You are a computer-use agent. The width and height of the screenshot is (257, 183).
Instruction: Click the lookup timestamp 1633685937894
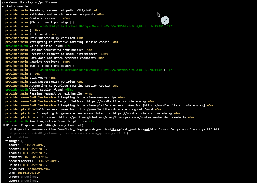[34, 153]
